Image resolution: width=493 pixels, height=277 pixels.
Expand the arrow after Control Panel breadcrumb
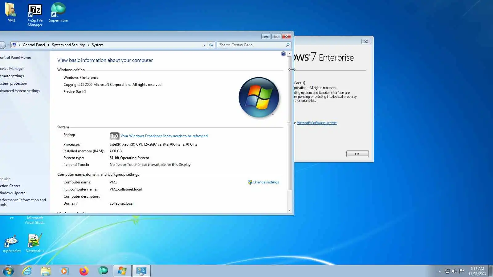pos(48,45)
